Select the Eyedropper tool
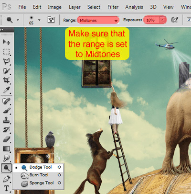The image size is (191, 194). coord(7,90)
